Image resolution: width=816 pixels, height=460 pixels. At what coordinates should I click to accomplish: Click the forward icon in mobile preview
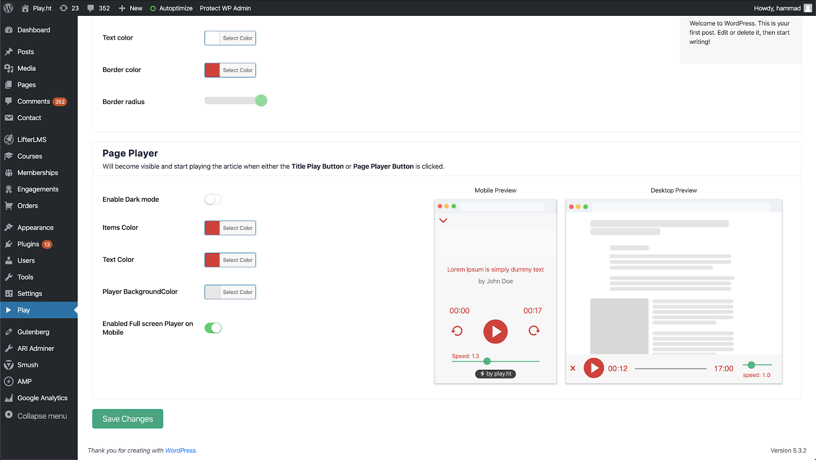click(534, 331)
